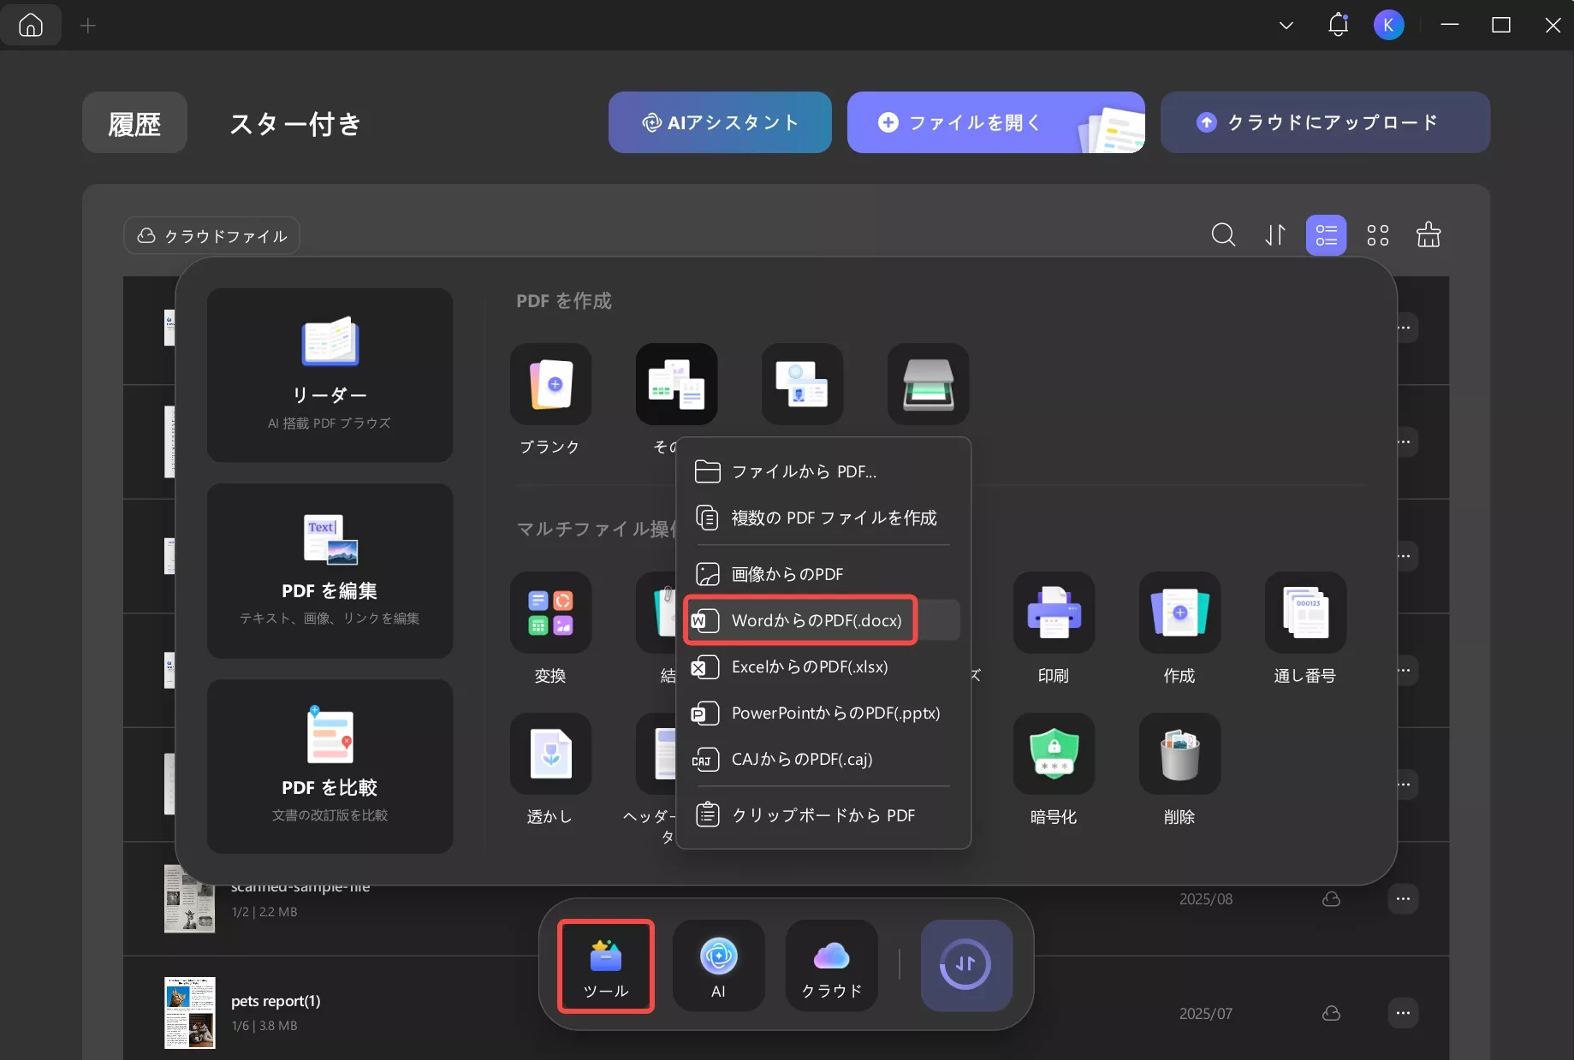Screen dimensions: 1574x1060
Task: Click scanned-sample-file thumbnail
Action: 189,898
